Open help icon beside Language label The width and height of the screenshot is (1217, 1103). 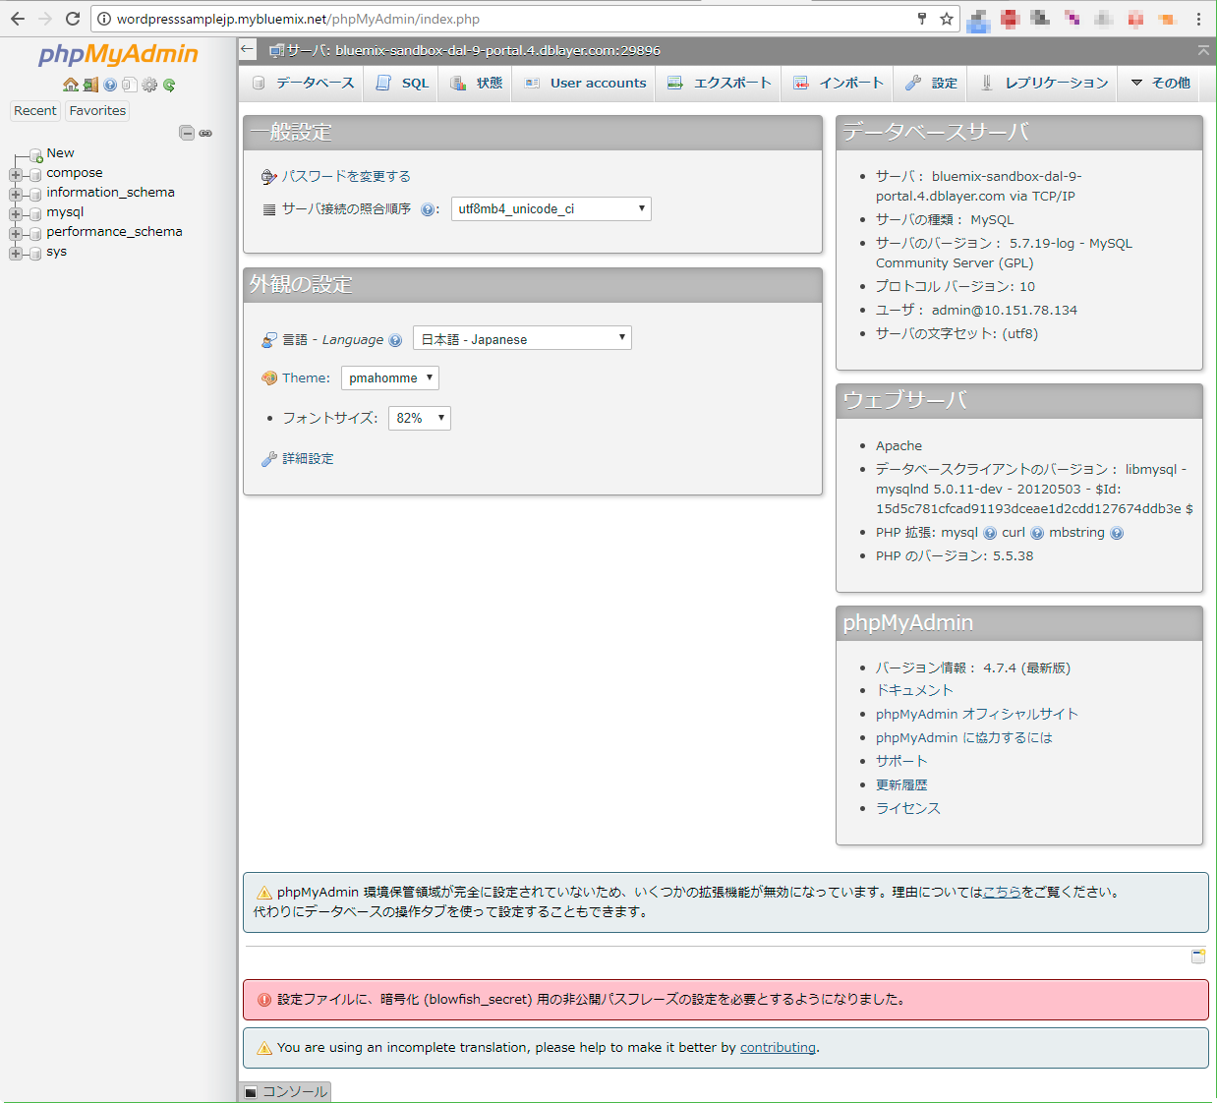pyautogui.click(x=395, y=340)
